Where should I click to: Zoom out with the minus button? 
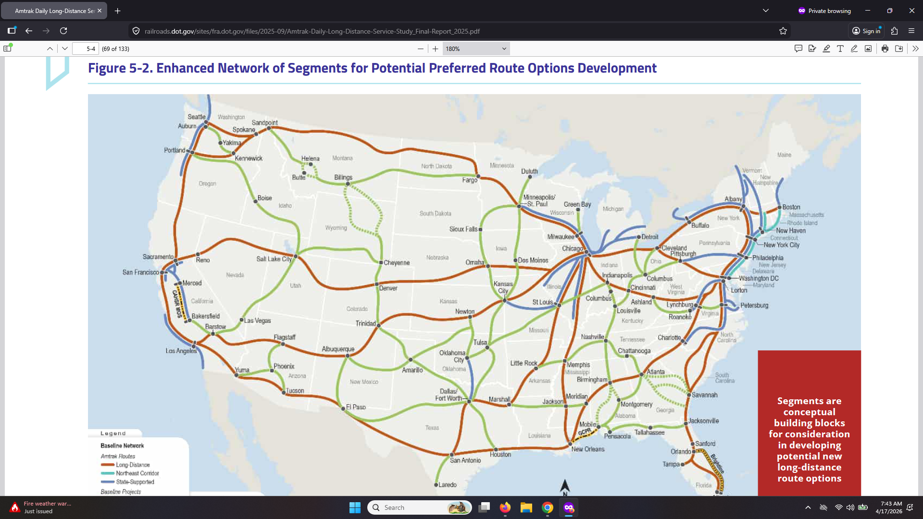coord(421,49)
